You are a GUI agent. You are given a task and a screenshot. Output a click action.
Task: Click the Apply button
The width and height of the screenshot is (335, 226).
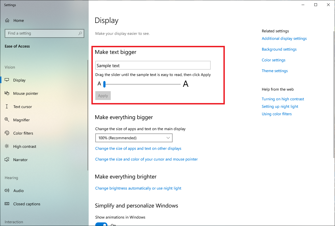pyautogui.click(x=103, y=96)
